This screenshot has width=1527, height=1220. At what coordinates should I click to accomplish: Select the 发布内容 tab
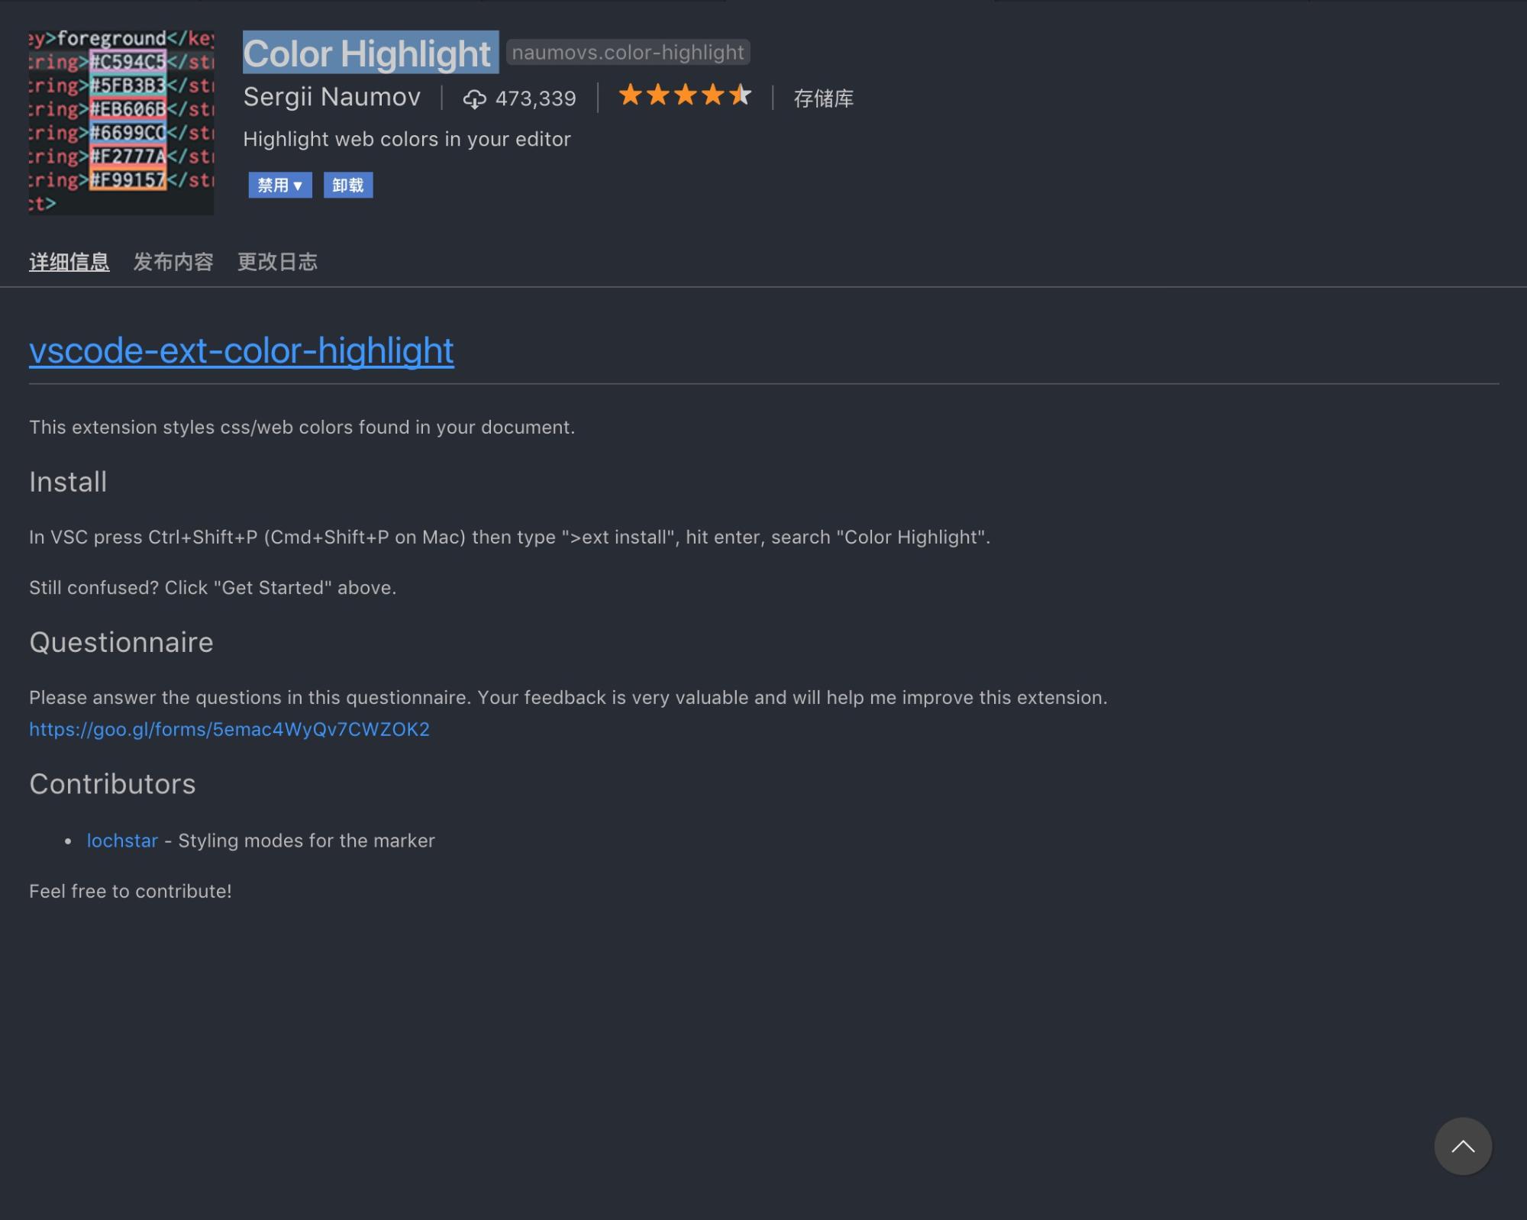point(173,260)
